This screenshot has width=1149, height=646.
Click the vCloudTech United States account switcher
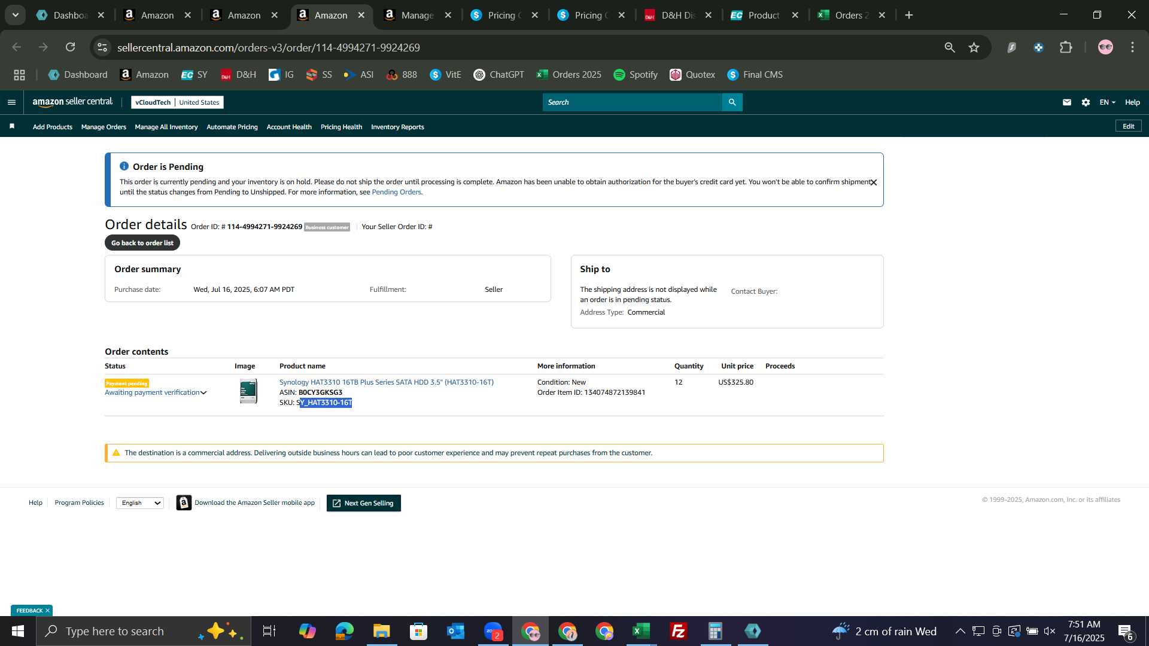point(177,102)
